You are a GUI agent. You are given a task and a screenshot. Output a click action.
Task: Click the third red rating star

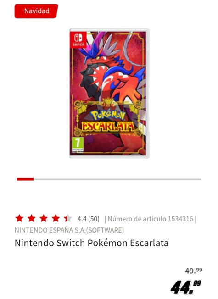tap(44, 218)
